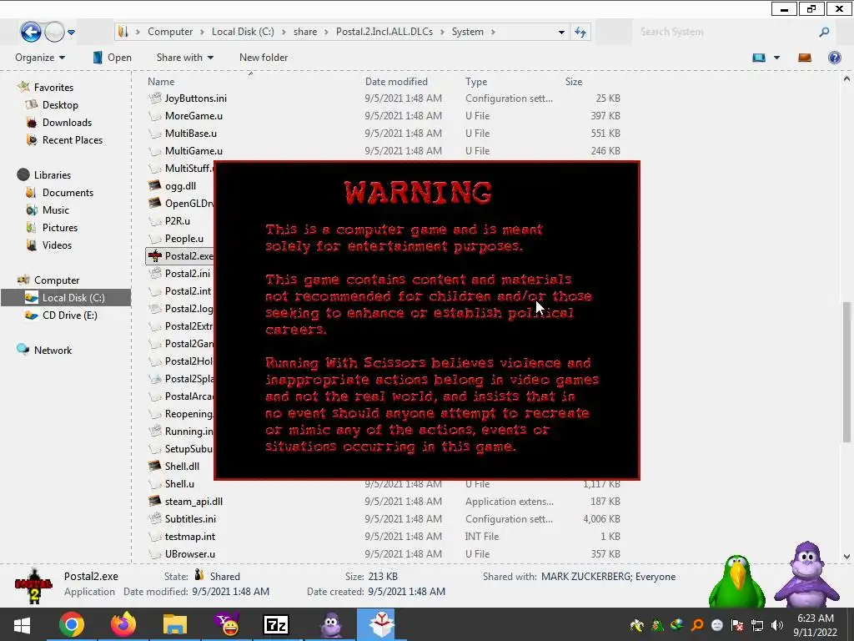Focus the Search System field

725,33
